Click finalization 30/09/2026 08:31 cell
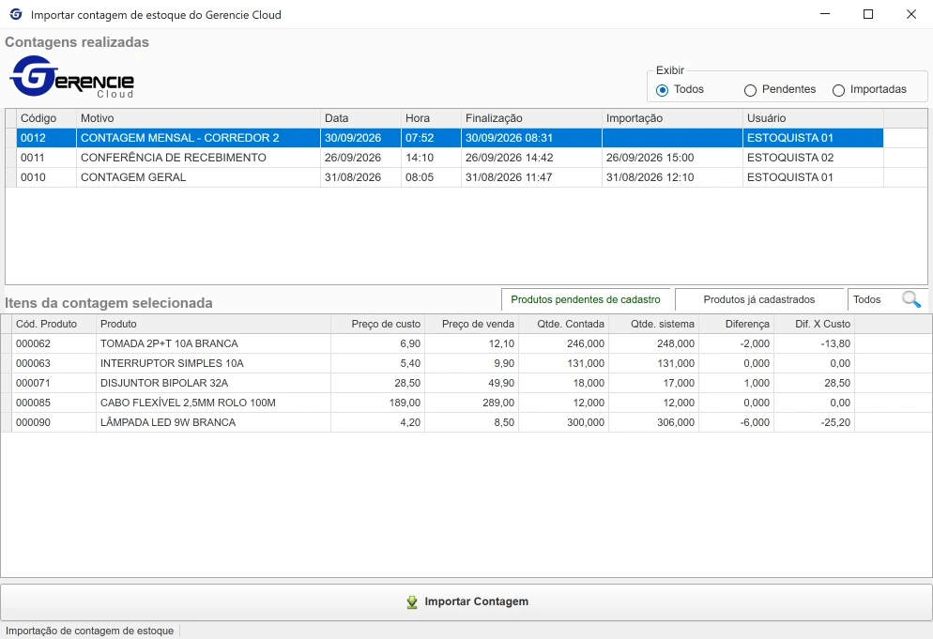The height and width of the screenshot is (639, 933). coord(531,137)
